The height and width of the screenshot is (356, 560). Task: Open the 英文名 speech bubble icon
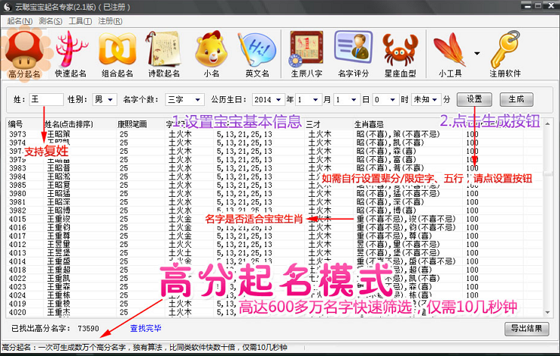(257, 55)
